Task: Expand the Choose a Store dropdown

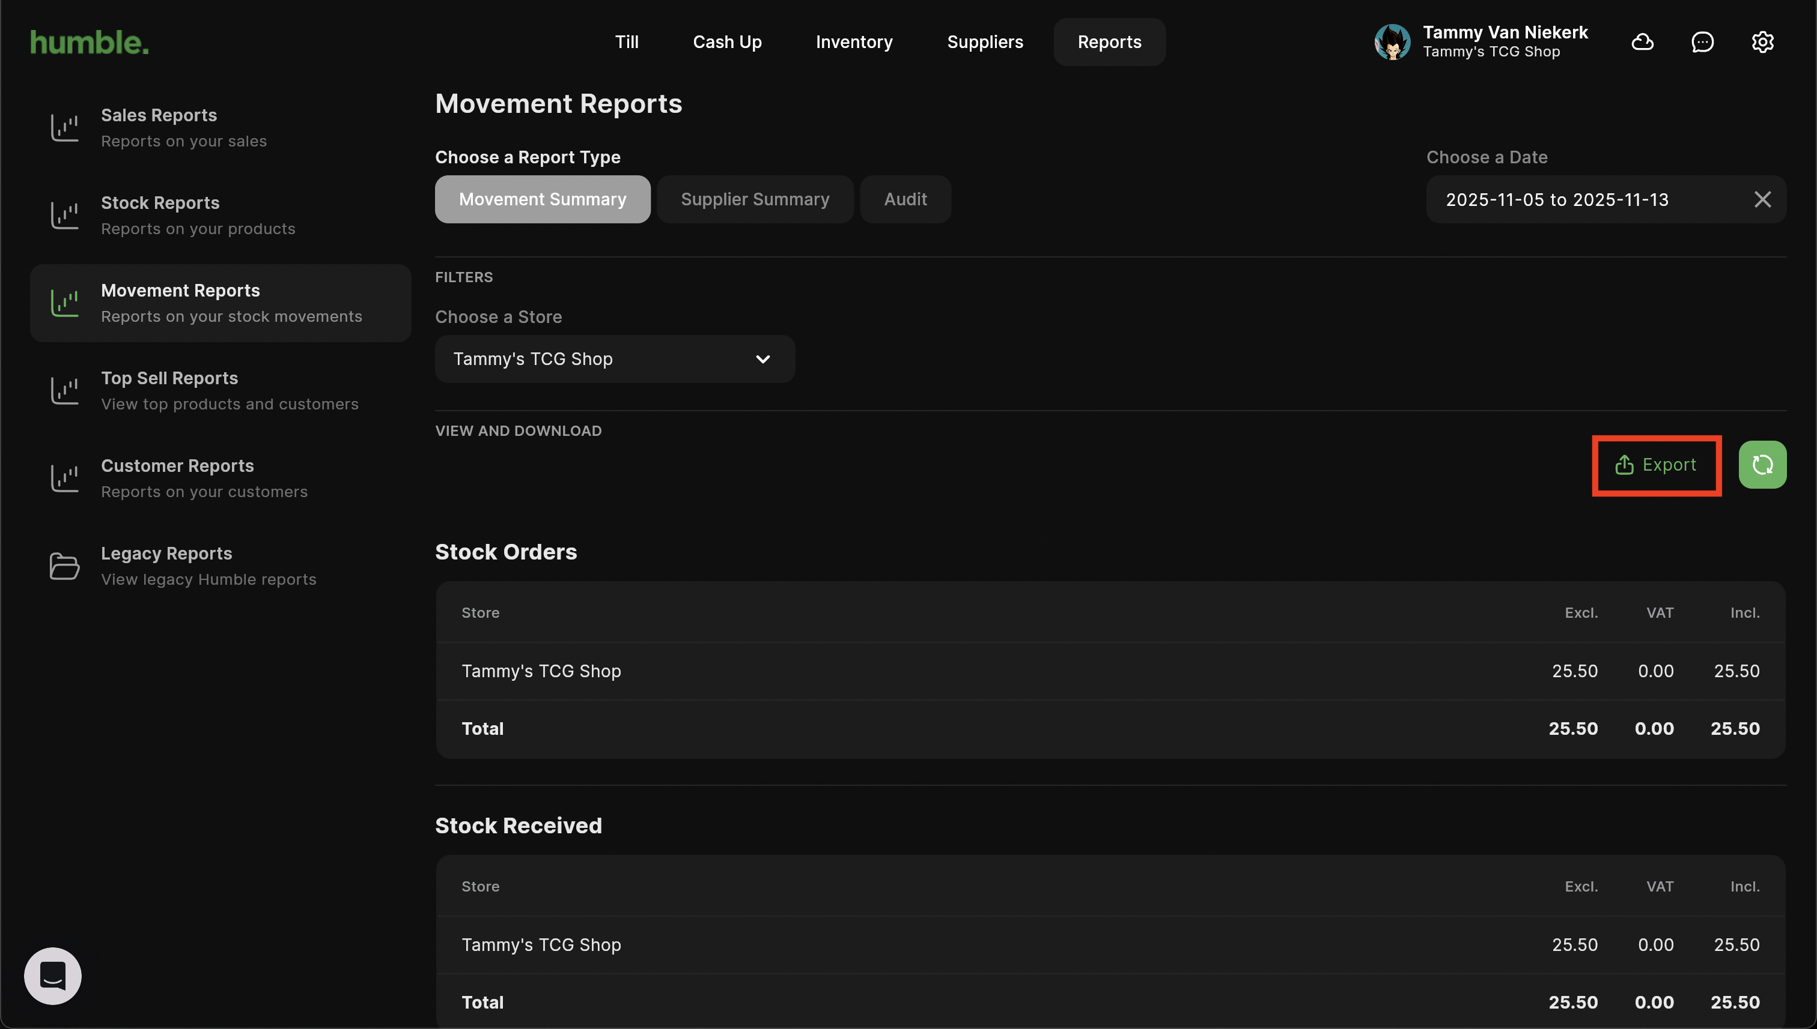Action: (x=615, y=359)
